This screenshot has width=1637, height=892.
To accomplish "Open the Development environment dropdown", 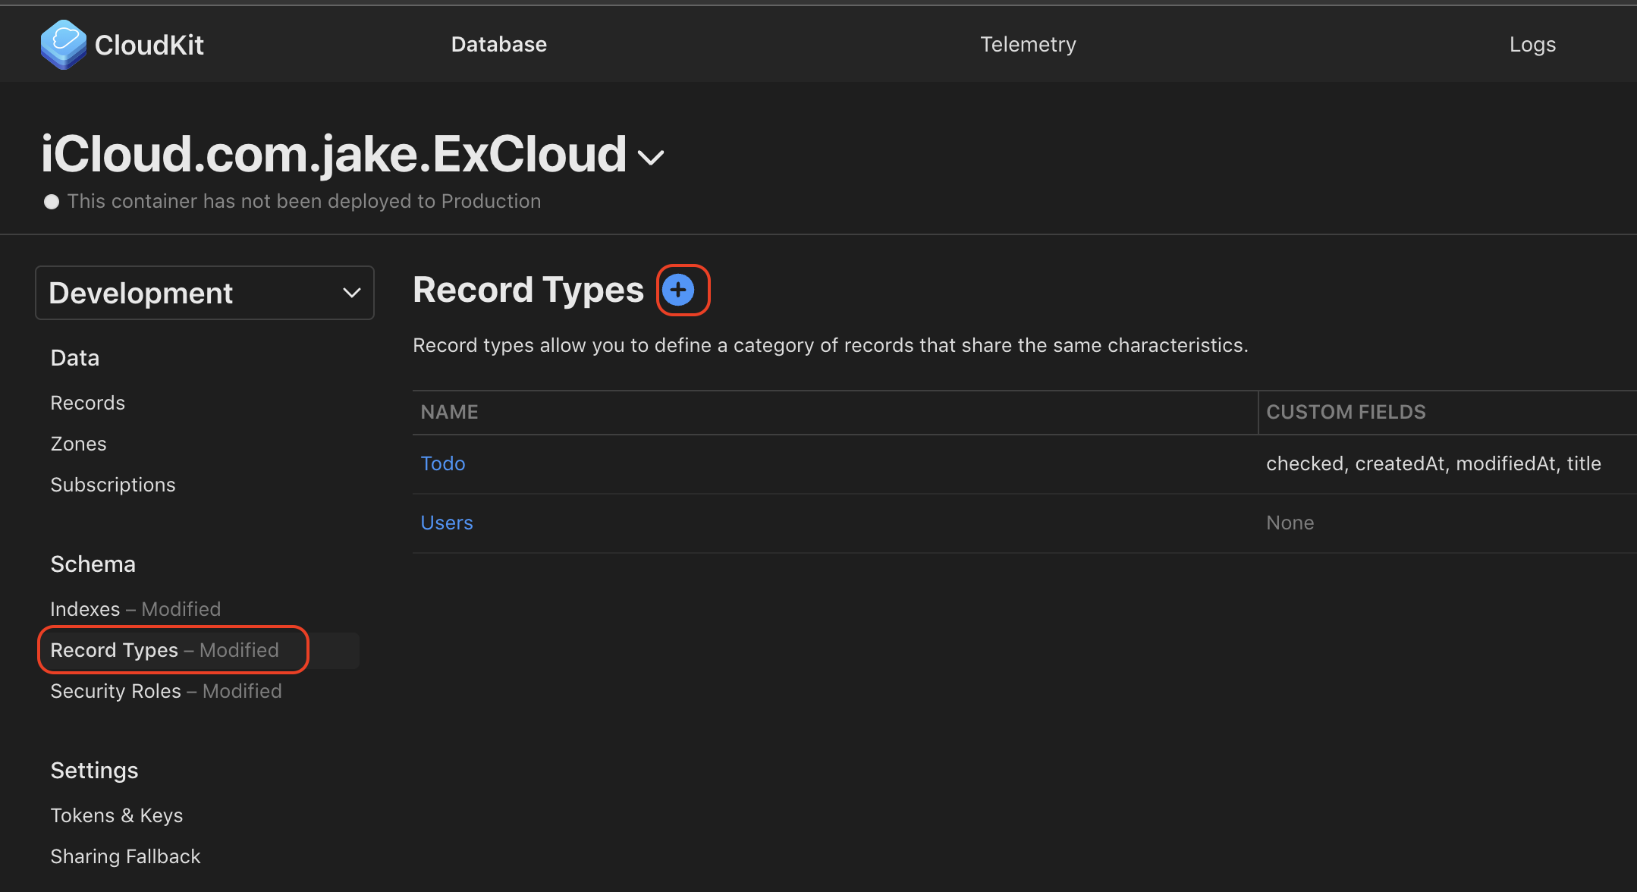I will (205, 293).
